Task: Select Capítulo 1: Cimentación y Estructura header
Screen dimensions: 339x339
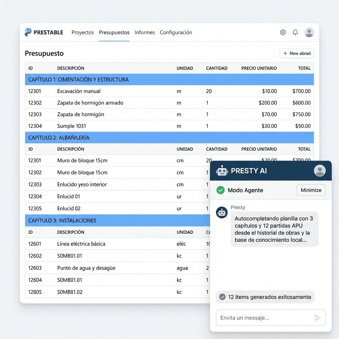Action: coord(169,79)
